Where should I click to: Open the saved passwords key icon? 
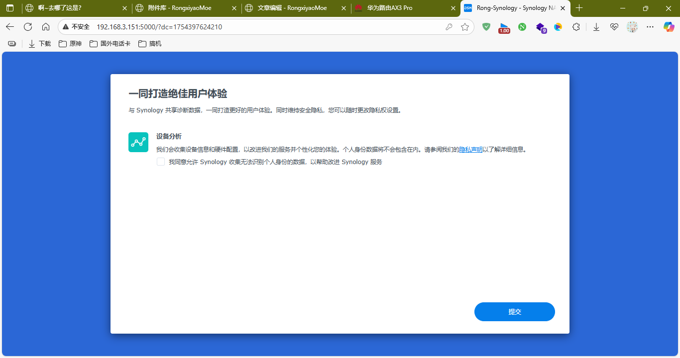(x=449, y=27)
